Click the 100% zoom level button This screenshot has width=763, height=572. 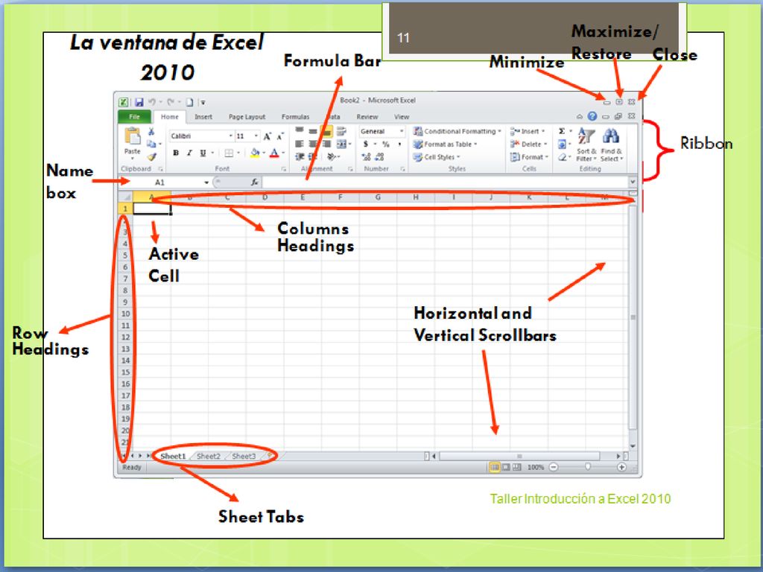[x=535, y=467]
